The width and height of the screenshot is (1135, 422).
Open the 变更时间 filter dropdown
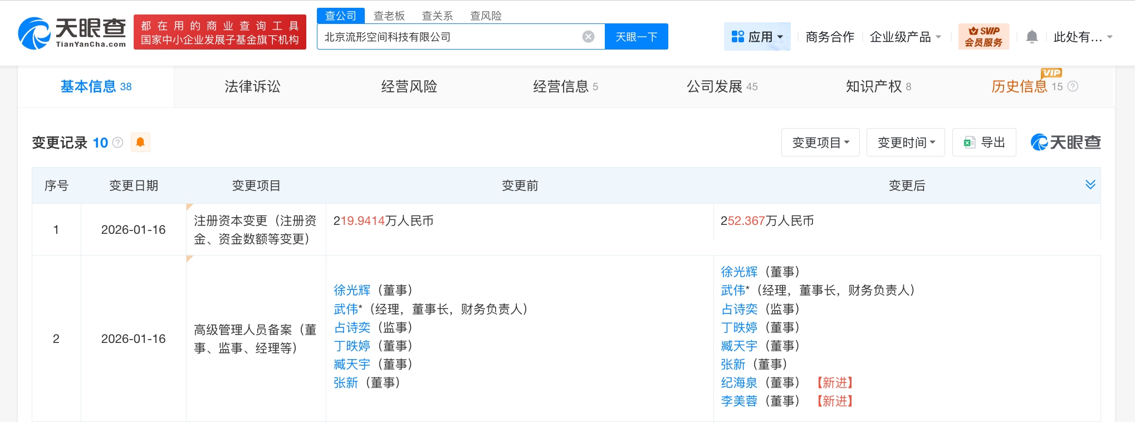click(905, 143)
